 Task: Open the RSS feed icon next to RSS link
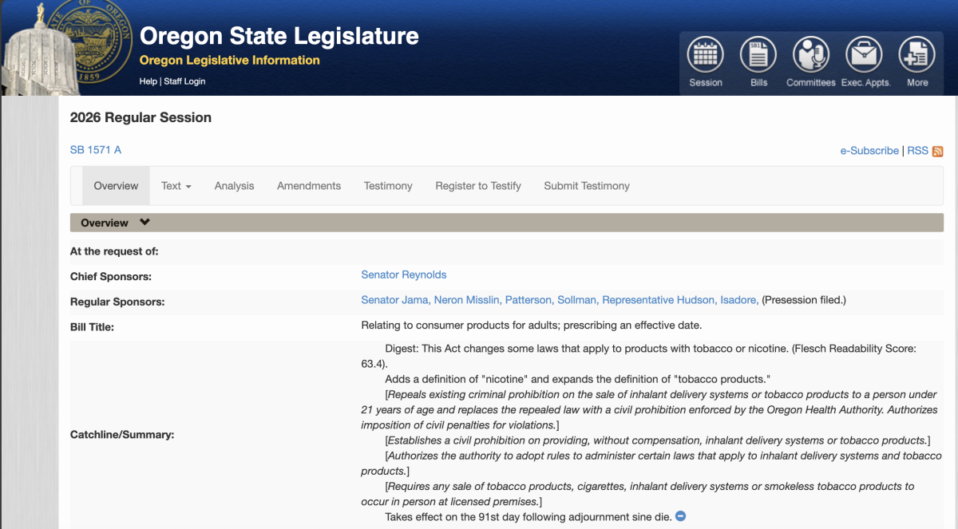pyautogui.click(x=936, y=150)
